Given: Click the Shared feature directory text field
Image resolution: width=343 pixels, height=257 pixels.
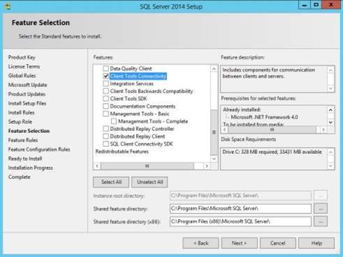Looking at the screenshot, I should [x=240, y=209].
